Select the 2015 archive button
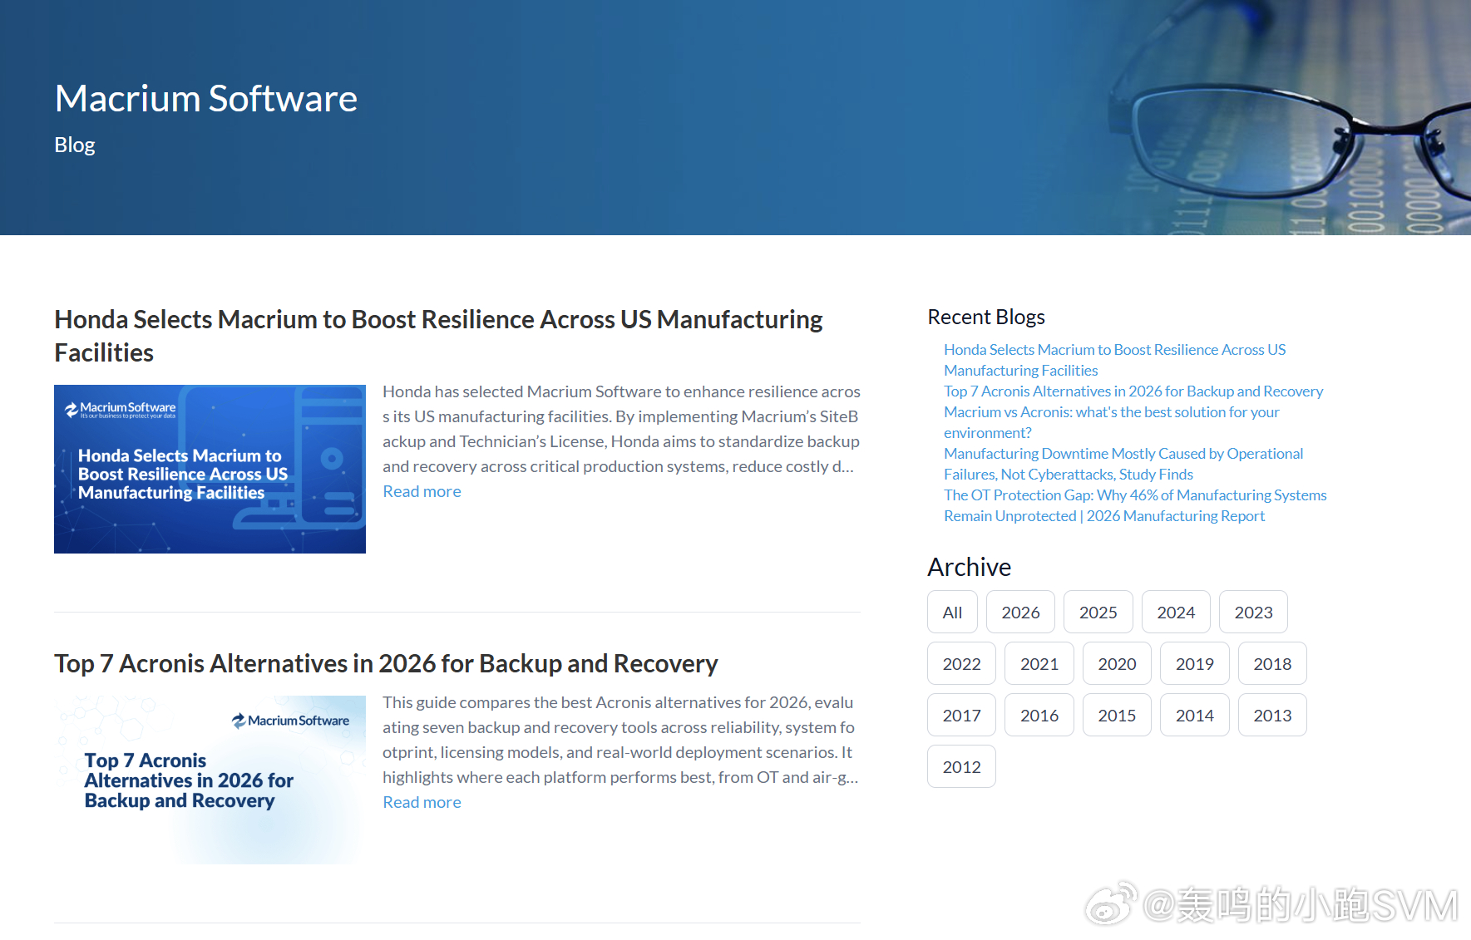 click(1117, 715)
